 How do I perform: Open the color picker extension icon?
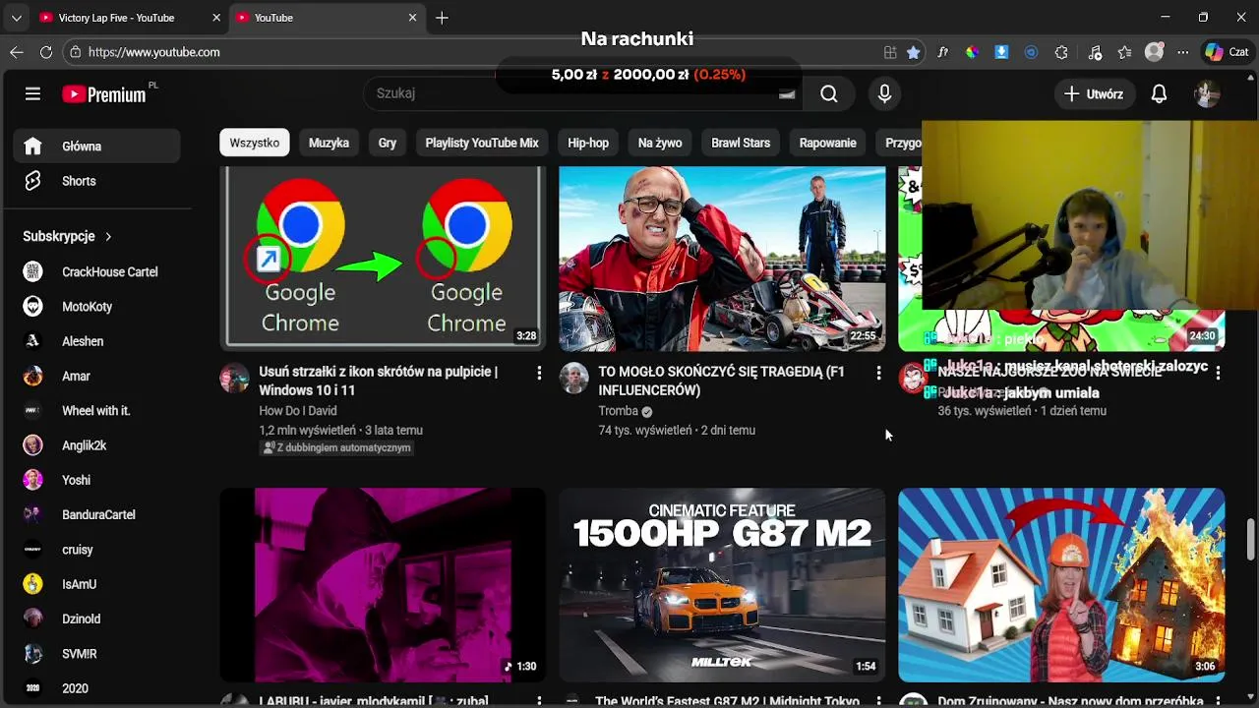[972, 52]
